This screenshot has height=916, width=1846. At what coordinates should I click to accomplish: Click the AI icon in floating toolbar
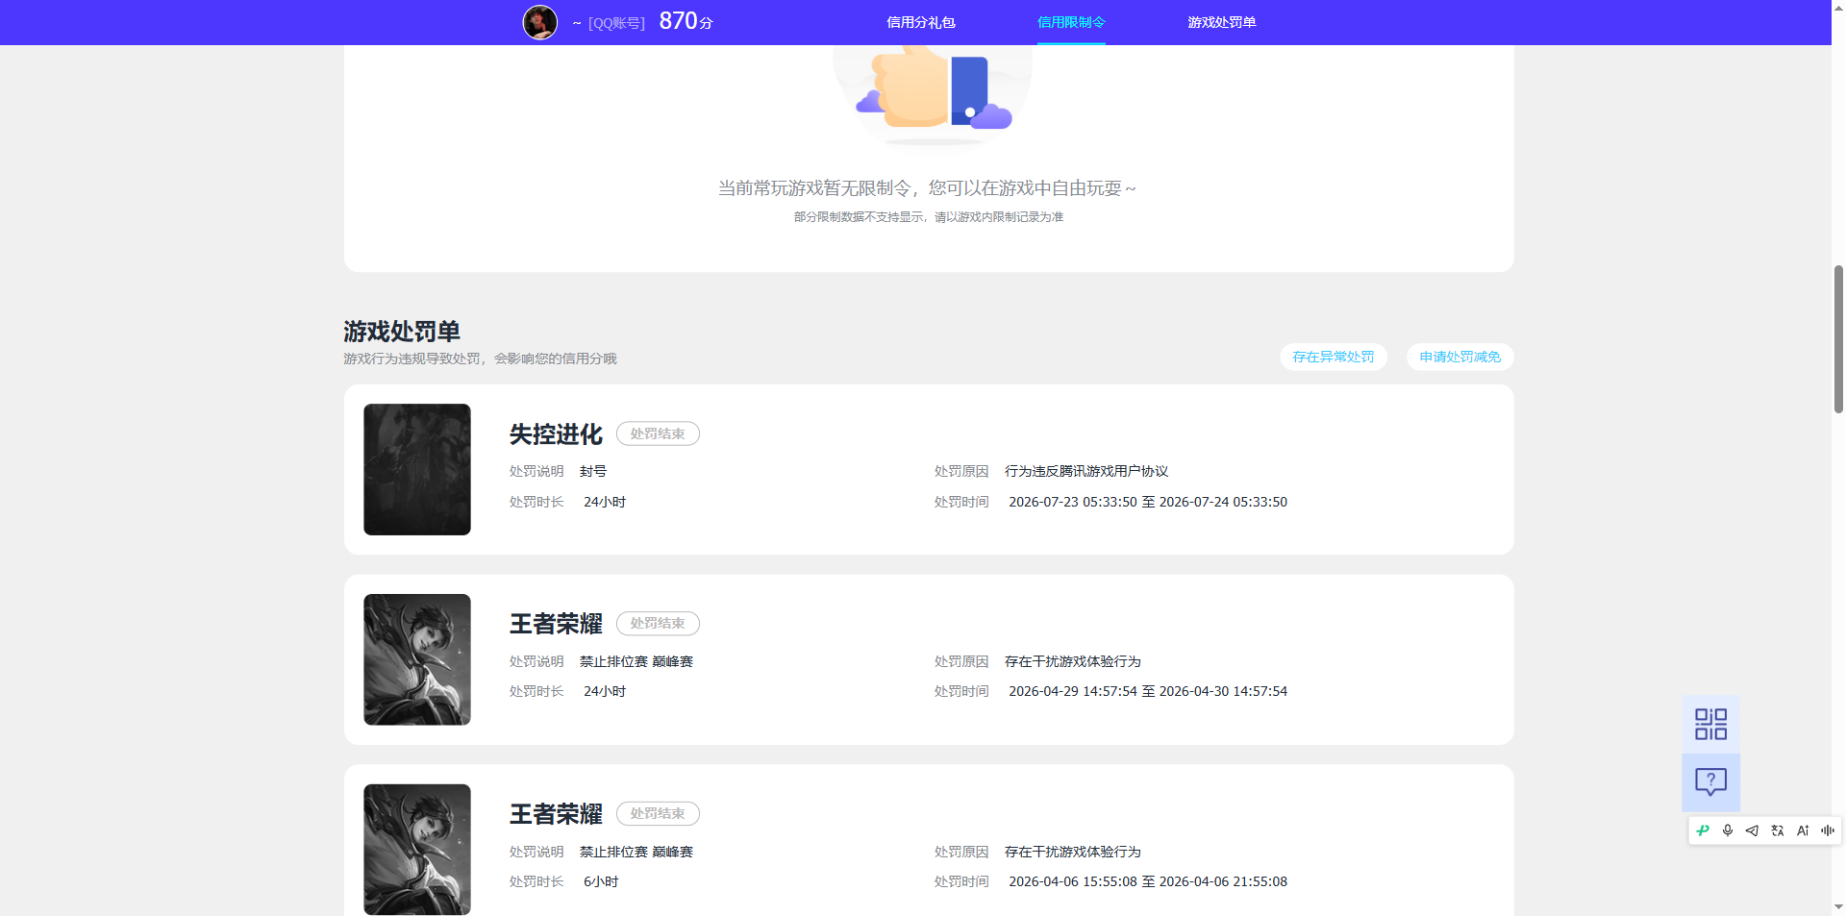click(1803, 830)
